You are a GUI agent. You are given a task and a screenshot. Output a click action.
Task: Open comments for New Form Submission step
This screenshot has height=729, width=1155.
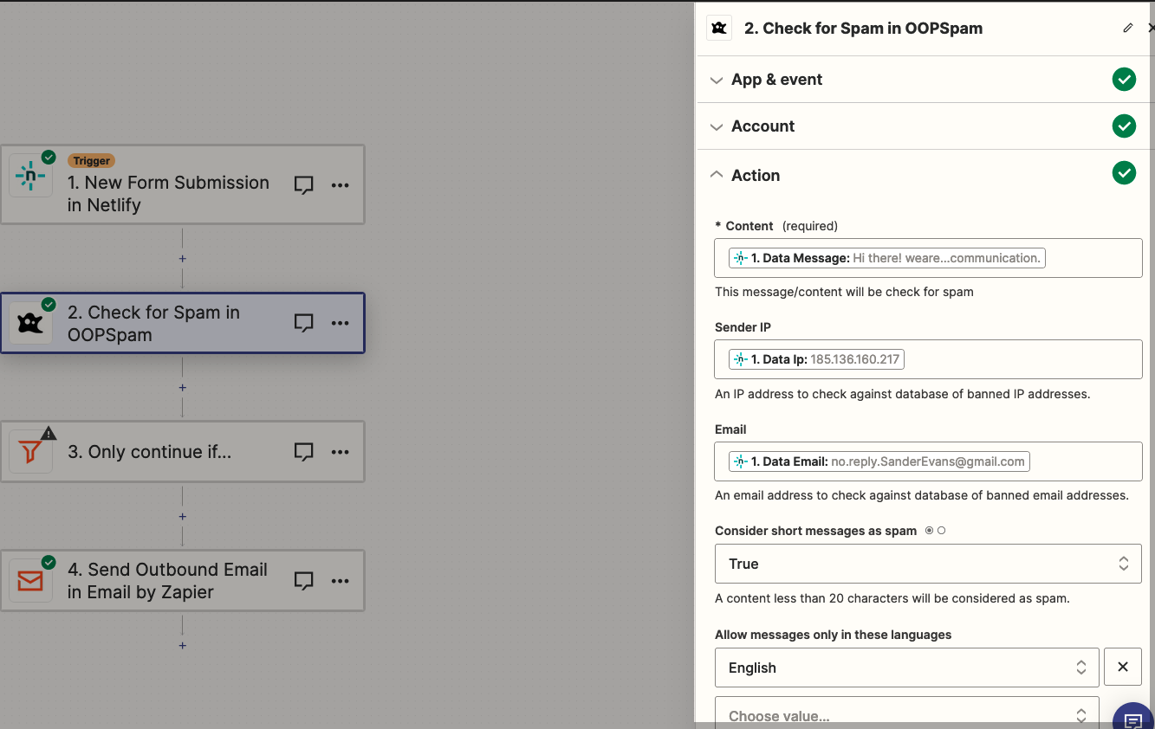303,185
